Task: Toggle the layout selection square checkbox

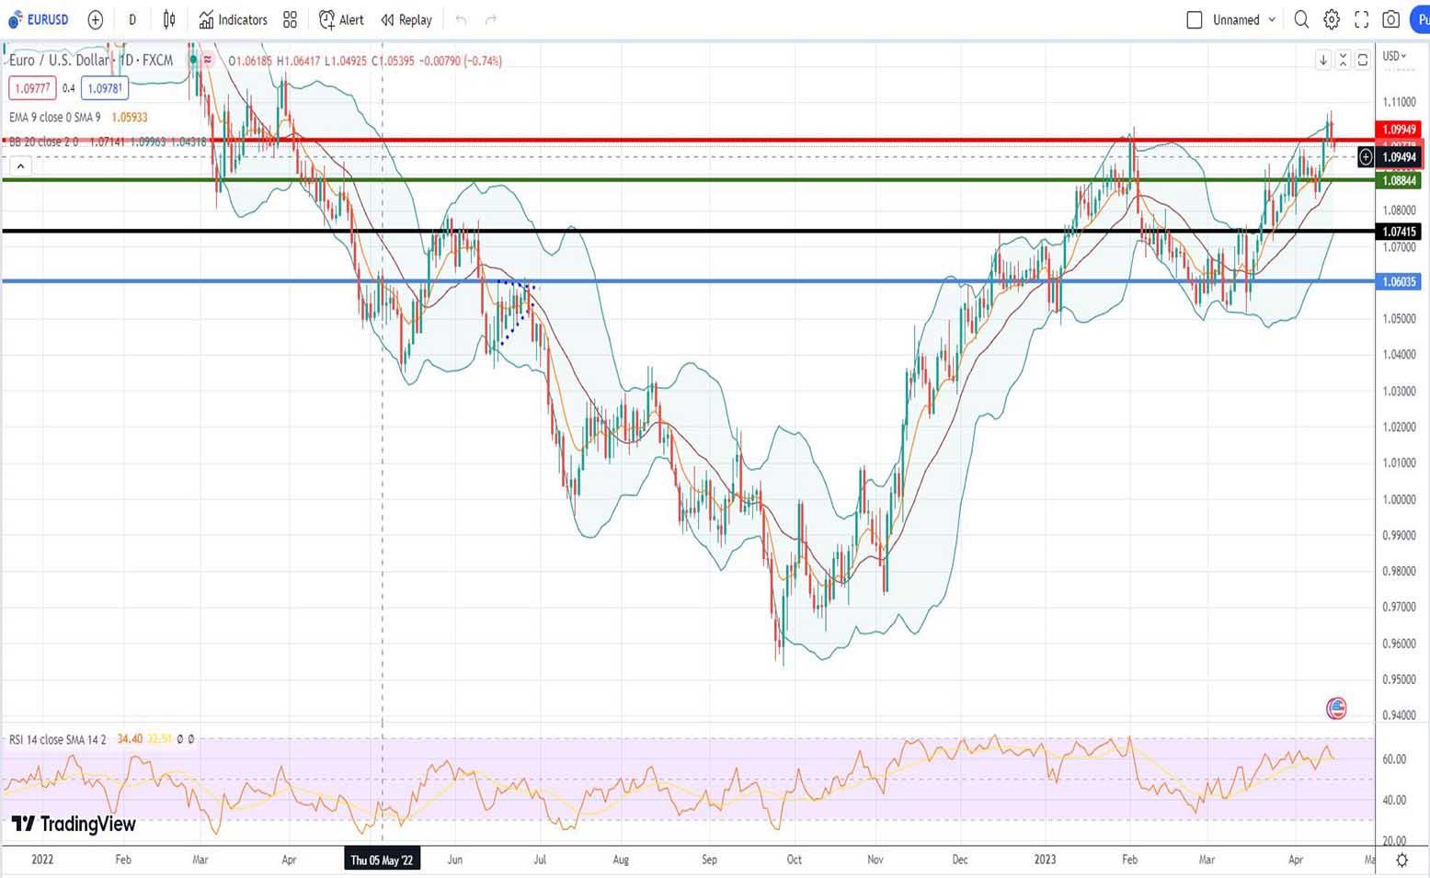Action: pyautogui.click(x=1195, y=19)
